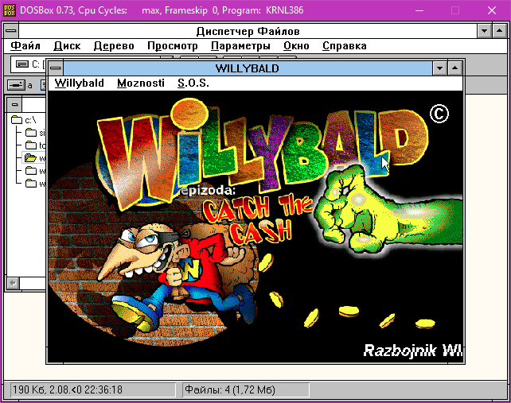Select the c:\ root folder

(x=23, y=120)
